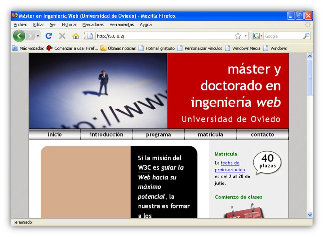The image size is (324, 237).
Task: Open the back/forward history dropdown
Action: pyautogui.click(x=38, y=36)
